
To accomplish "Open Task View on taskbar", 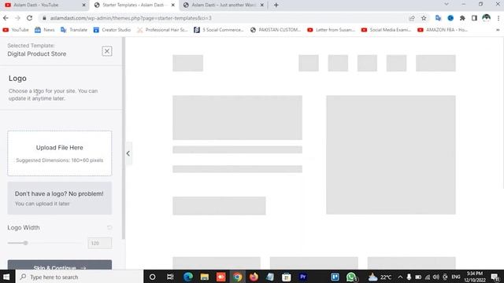I will pos(170,277).
